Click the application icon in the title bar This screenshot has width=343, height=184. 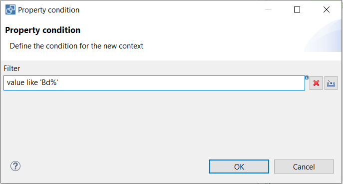tap(10, 10)
